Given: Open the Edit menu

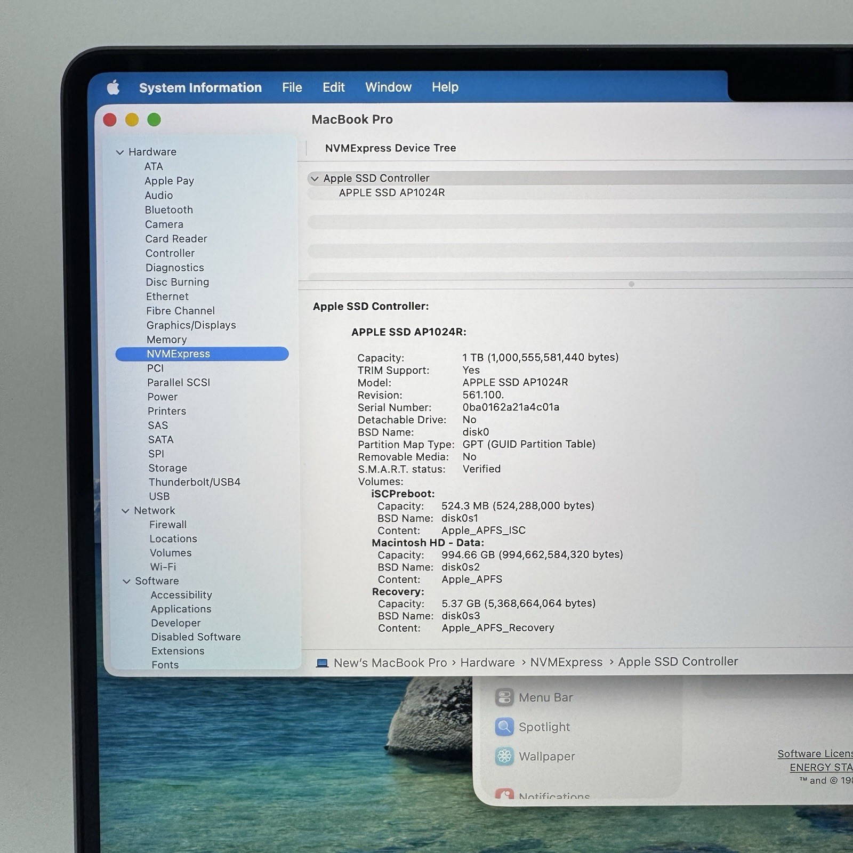Looking at the screenshot, I should point(334,87).
